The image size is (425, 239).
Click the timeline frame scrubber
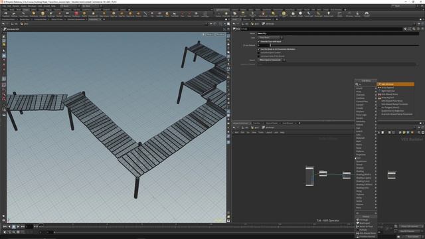point(41,225)
